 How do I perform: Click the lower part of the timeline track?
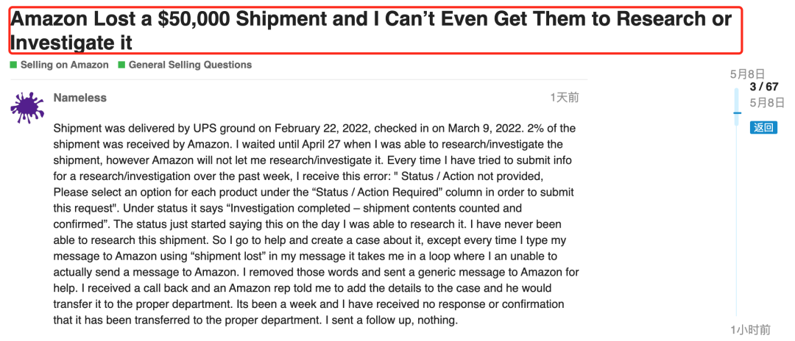click(x=737, y=253)
